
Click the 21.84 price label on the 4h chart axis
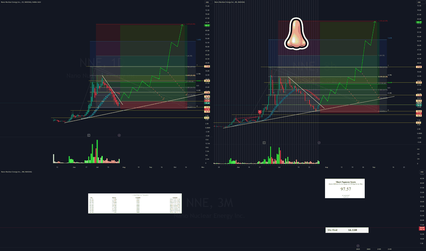click(x=419, y=95)
